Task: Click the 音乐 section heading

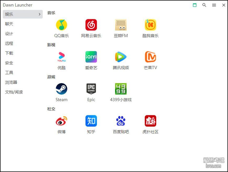Action: (51, 13)
